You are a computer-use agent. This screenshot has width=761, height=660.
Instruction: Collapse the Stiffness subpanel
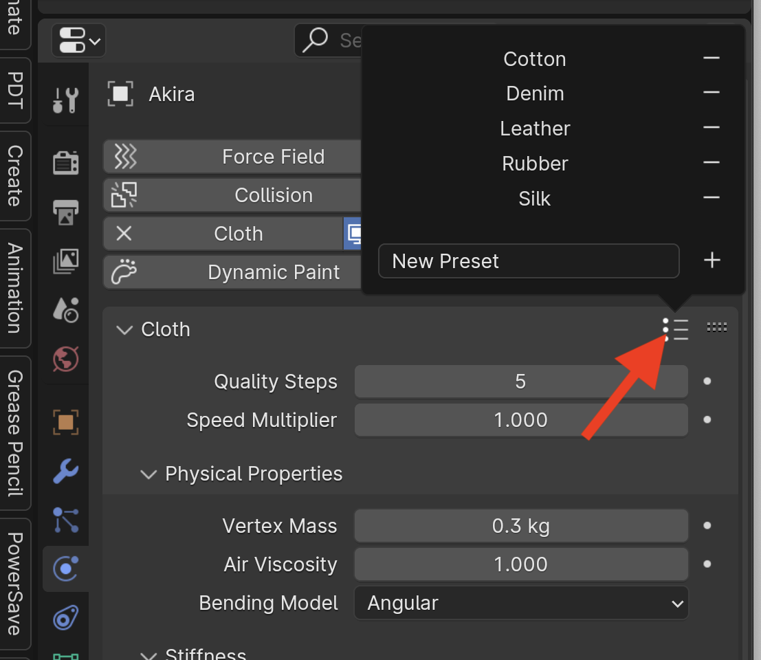pyautogui.click(x=148, y=655)
